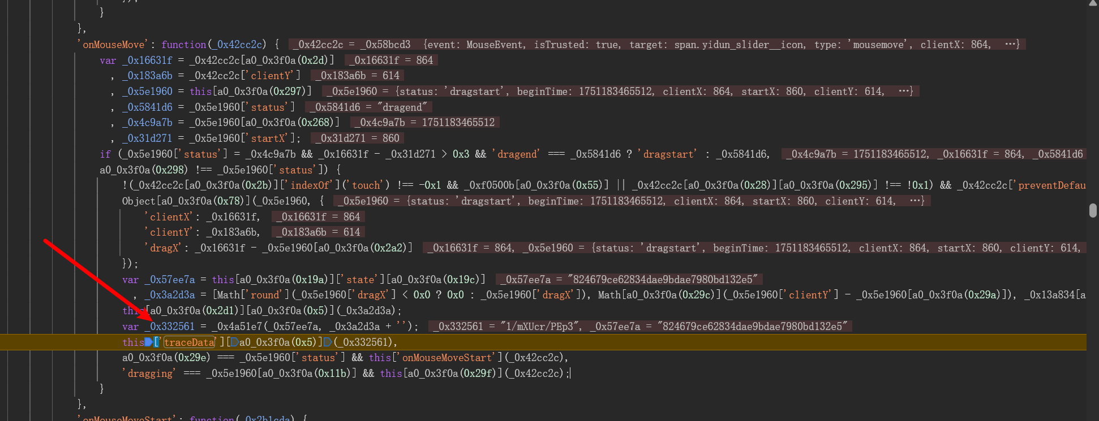Inspect the inline value _0x183a6b = 614 on the second var line

pos(360,75)
